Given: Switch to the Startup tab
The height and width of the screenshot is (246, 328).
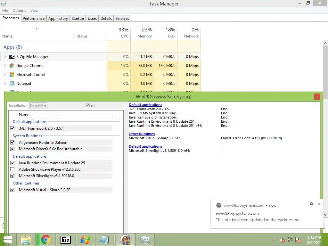Looking at the screenshot, I should tap(78, 18).
